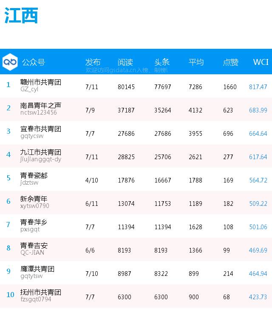Click the 青春萍乡 account name

pos(34,222)
